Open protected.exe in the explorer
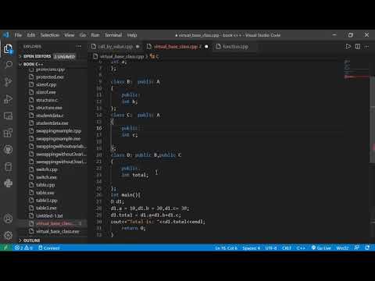 tap(50, 76)
